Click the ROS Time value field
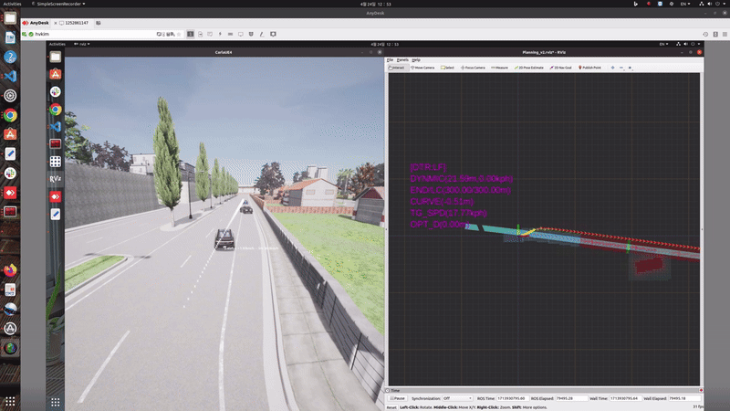This screenshot has height=411, width=730. [x=513, y=398]
